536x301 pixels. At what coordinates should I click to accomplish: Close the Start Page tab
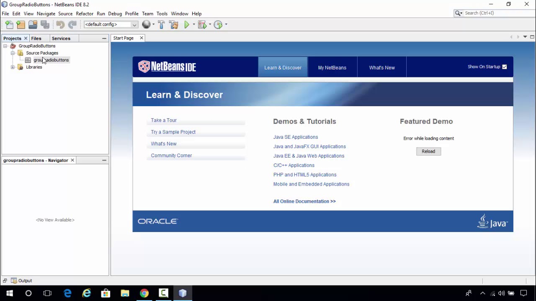142,38
